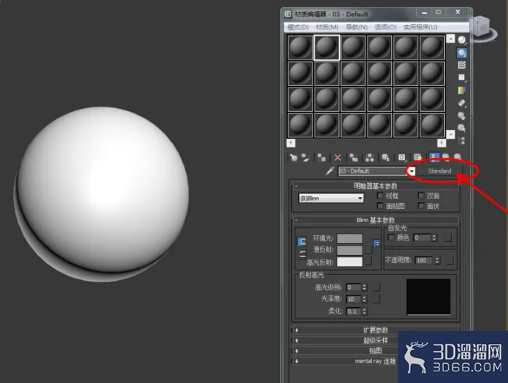Expand the mental ray 连接 rollout
This screenshot has height=383, width=508.
(376, 361)
